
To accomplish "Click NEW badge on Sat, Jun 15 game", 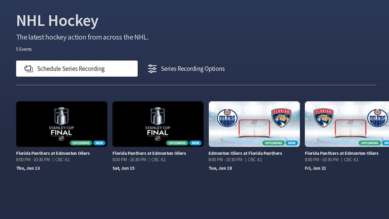I will [x=195, y=143].
